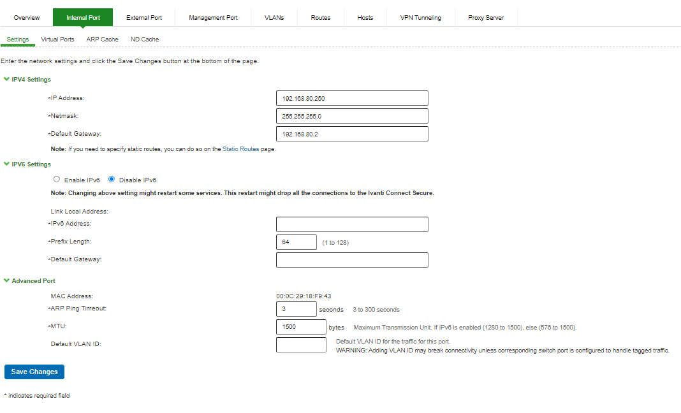The height and width of the screenshot is (413, 681).
Task: Collapse the IPV6 Settings section
Action: point(7,164)
